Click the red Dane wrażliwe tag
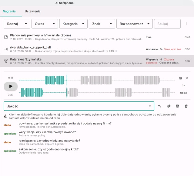Screen dimensions: 194x176 [x=172, y=49]
